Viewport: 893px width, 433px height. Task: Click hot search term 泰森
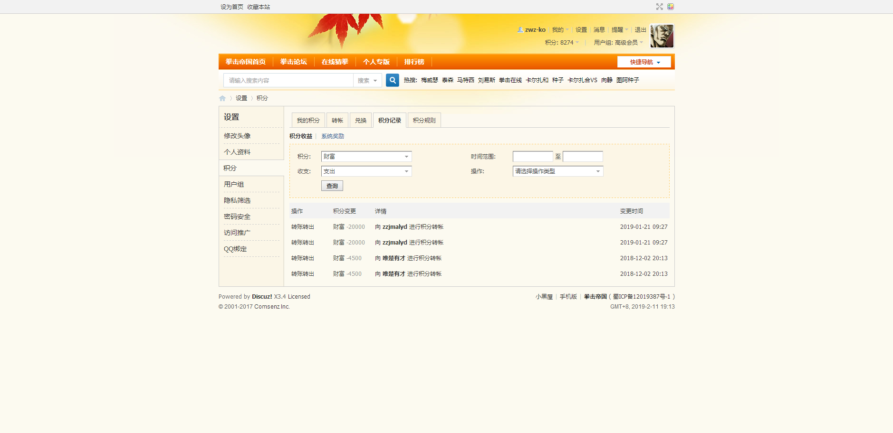tap(448, 80)
